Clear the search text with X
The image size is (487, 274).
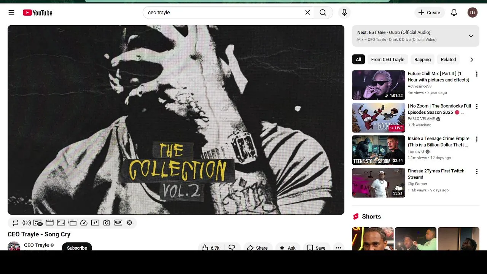(307, 13)
